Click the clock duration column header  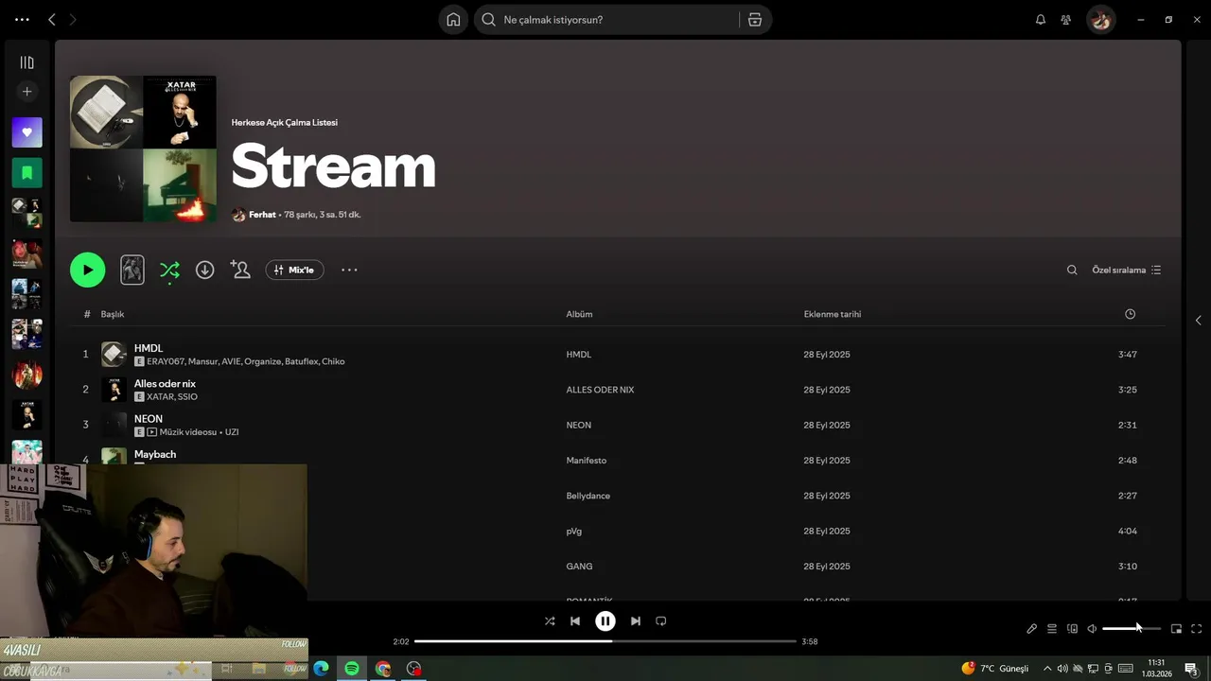coord(1130,314)
